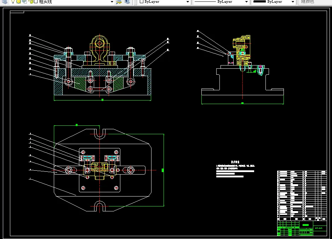
Task: Toggle the viewport freeze icon for the layer
Action: click(x=24, y=2)
